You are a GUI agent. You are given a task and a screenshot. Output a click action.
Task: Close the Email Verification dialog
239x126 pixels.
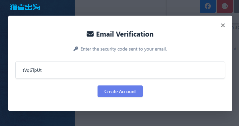click(x=223, y=25)
